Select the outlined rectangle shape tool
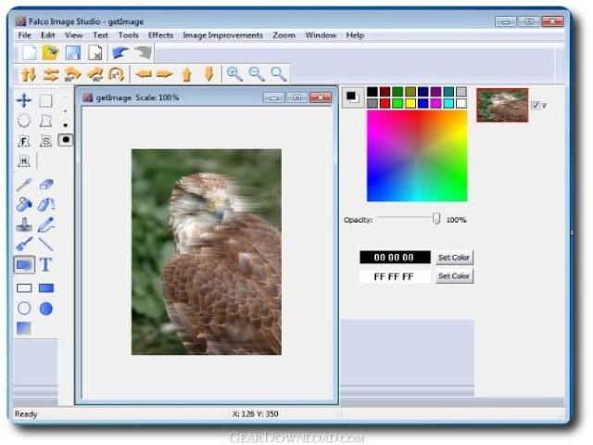The width and height of the screenshot is (593, 445). [24, 288]
